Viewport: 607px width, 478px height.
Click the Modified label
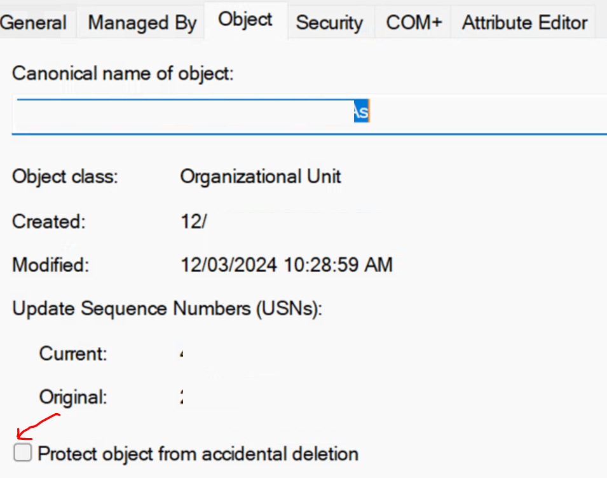[x=51, y=266]
